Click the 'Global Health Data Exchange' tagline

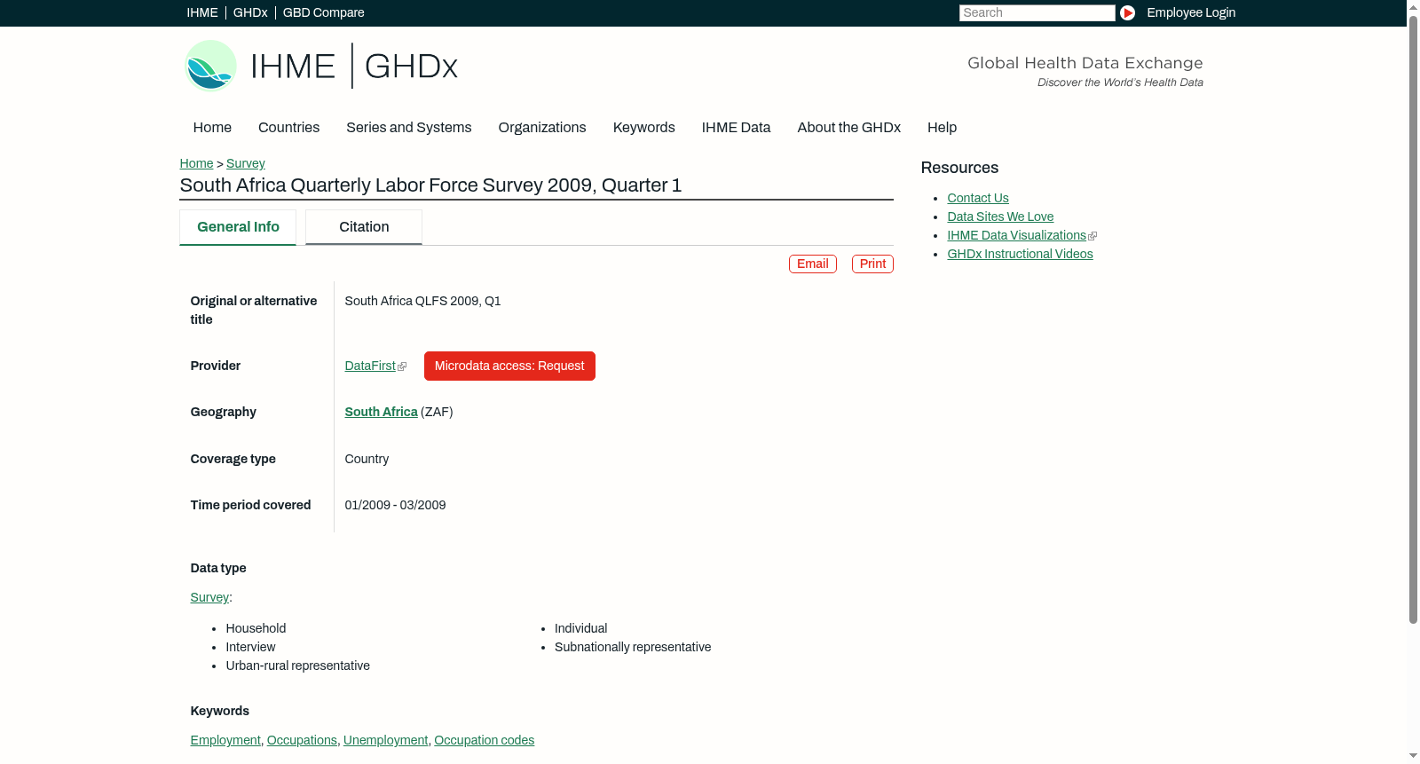(x=1085, y=63)
